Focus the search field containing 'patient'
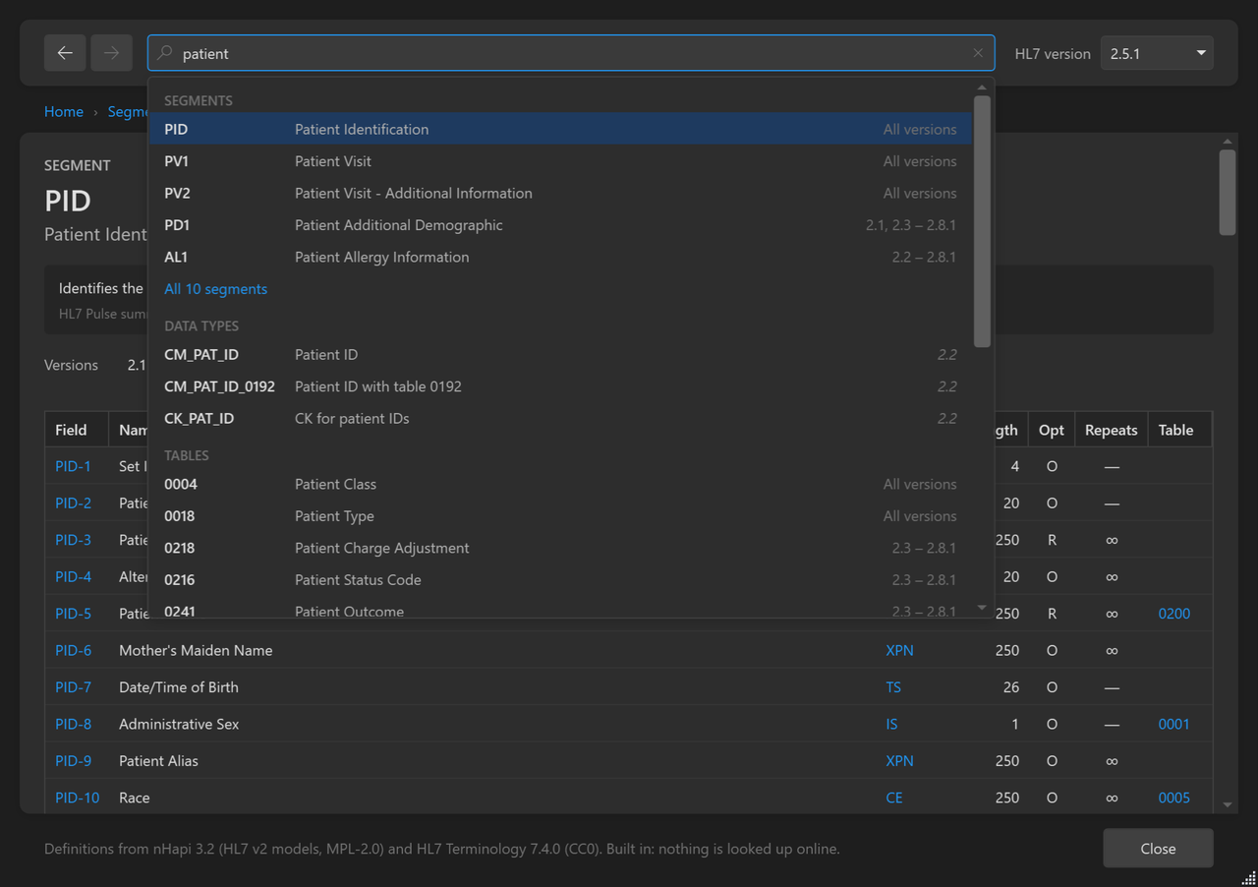 point(571,53)
